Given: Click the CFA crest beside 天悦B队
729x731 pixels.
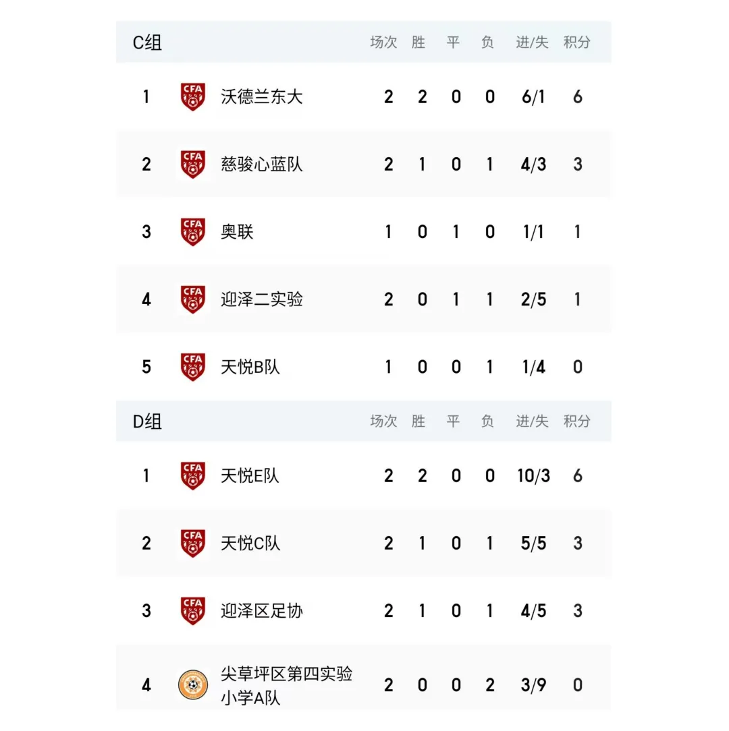Looking at the screenshot, I should click(x=193, y=367).
